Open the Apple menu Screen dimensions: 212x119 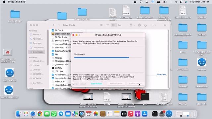pyautogui.click(x=4, y=2)
